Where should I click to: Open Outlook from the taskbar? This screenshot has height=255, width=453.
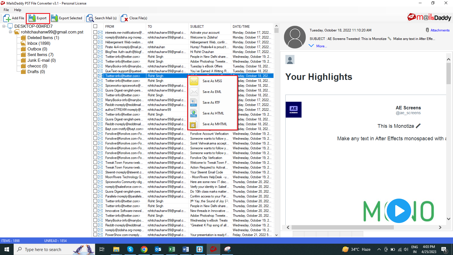pos(158,249)
